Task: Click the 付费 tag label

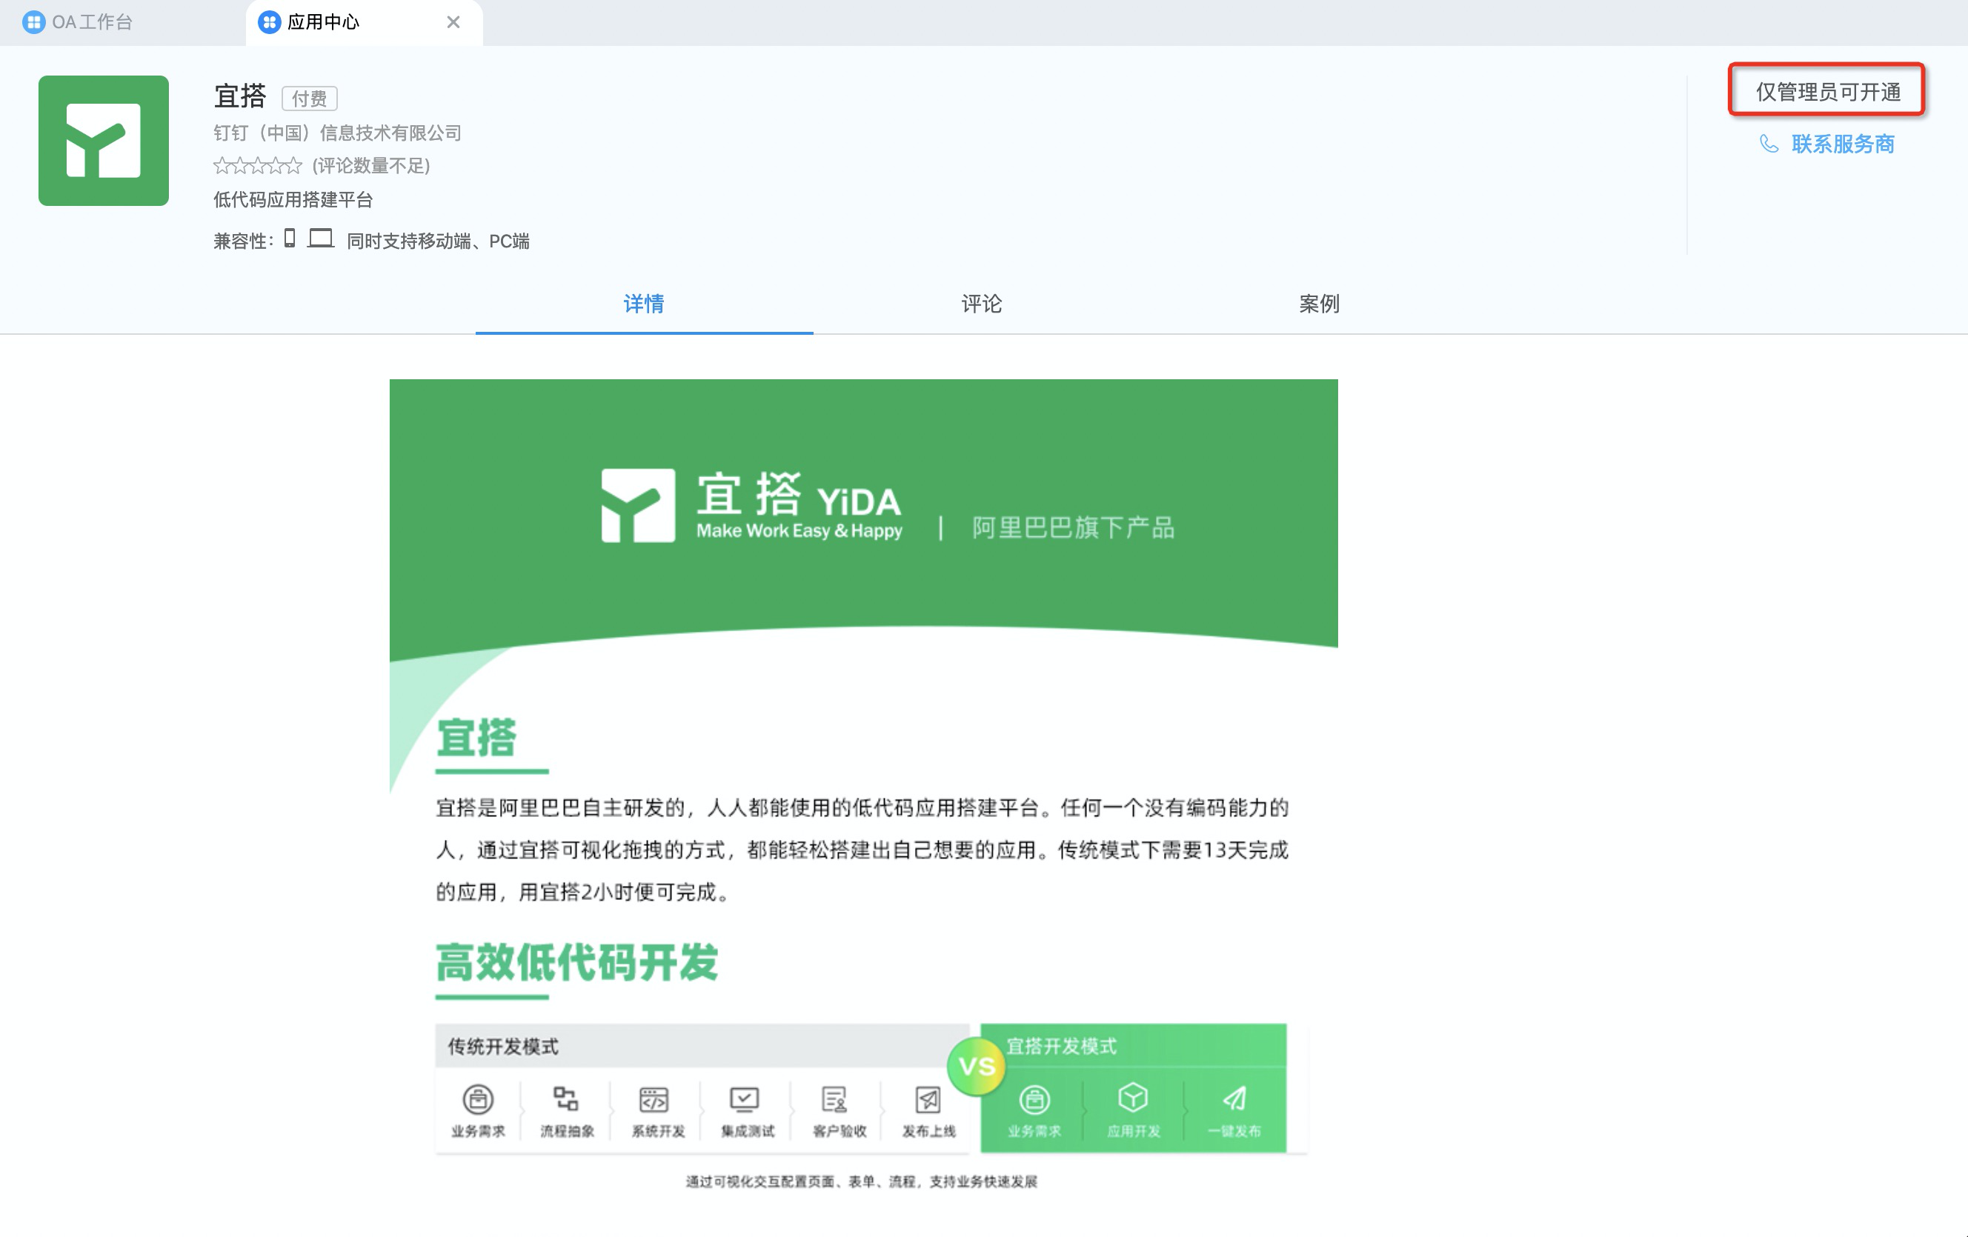Action: point(309,98)
